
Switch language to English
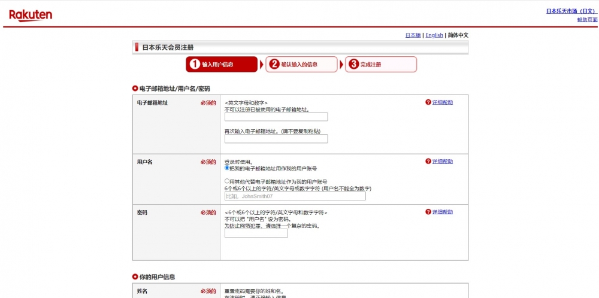[x=434, y=35]
